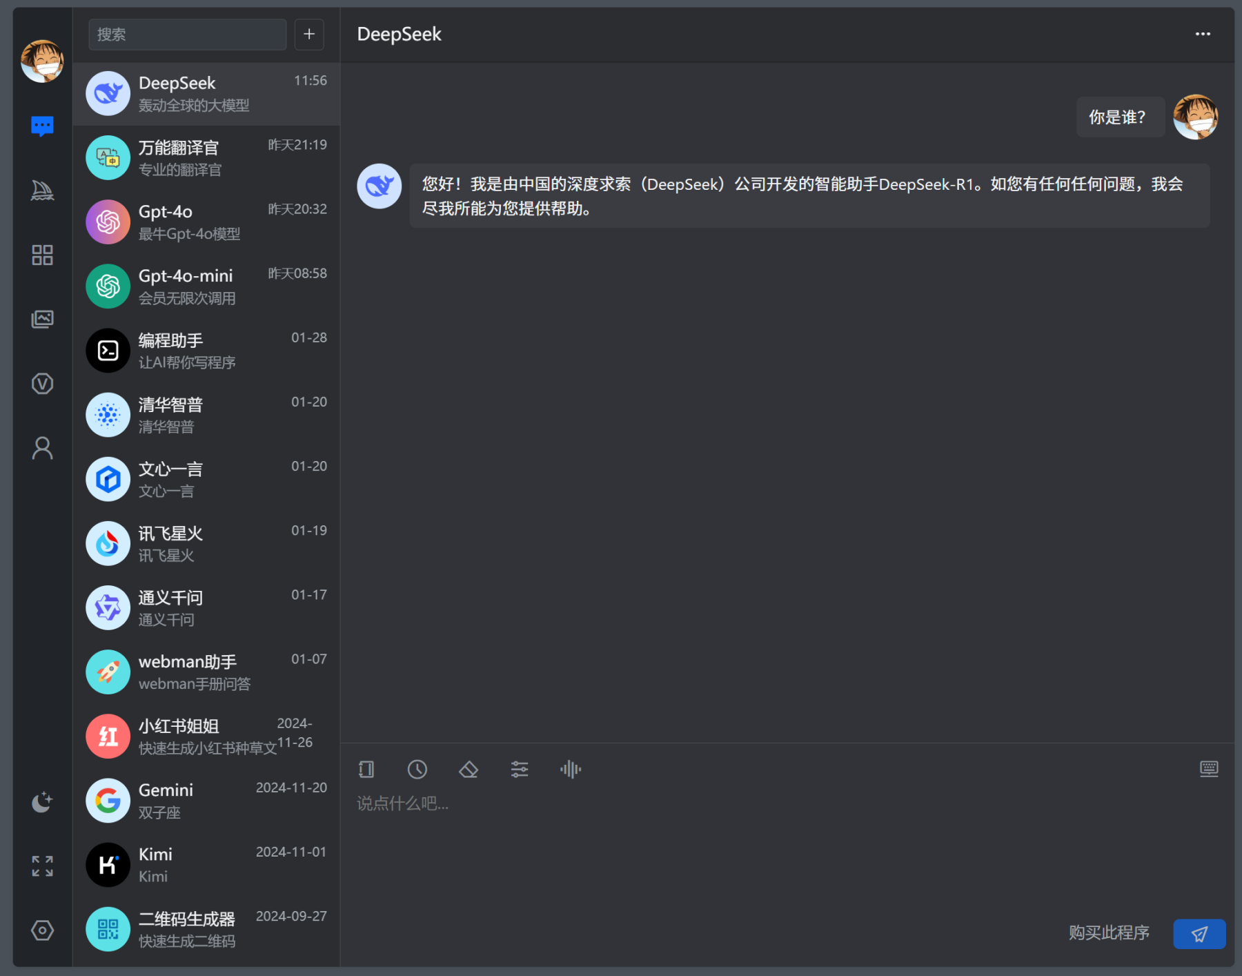Click the green Gpt-4o-mini avatar icon

108,286
